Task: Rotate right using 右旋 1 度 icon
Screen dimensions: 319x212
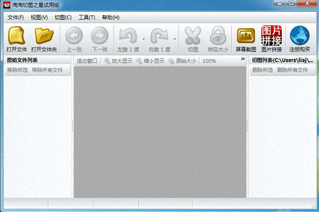Action: (159, 39)
